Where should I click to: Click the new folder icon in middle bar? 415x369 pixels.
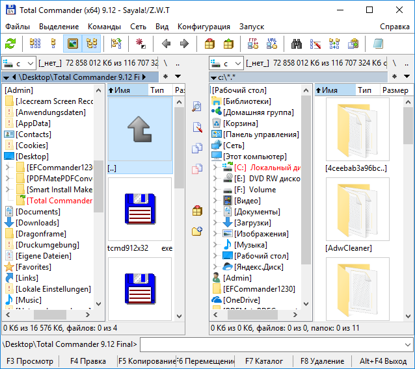tap(197, 231)
